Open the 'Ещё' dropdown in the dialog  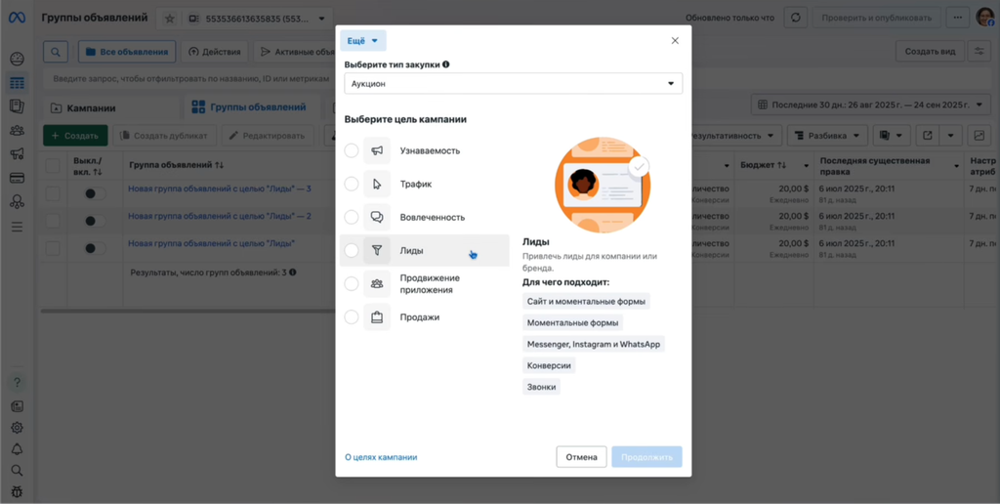363,40
